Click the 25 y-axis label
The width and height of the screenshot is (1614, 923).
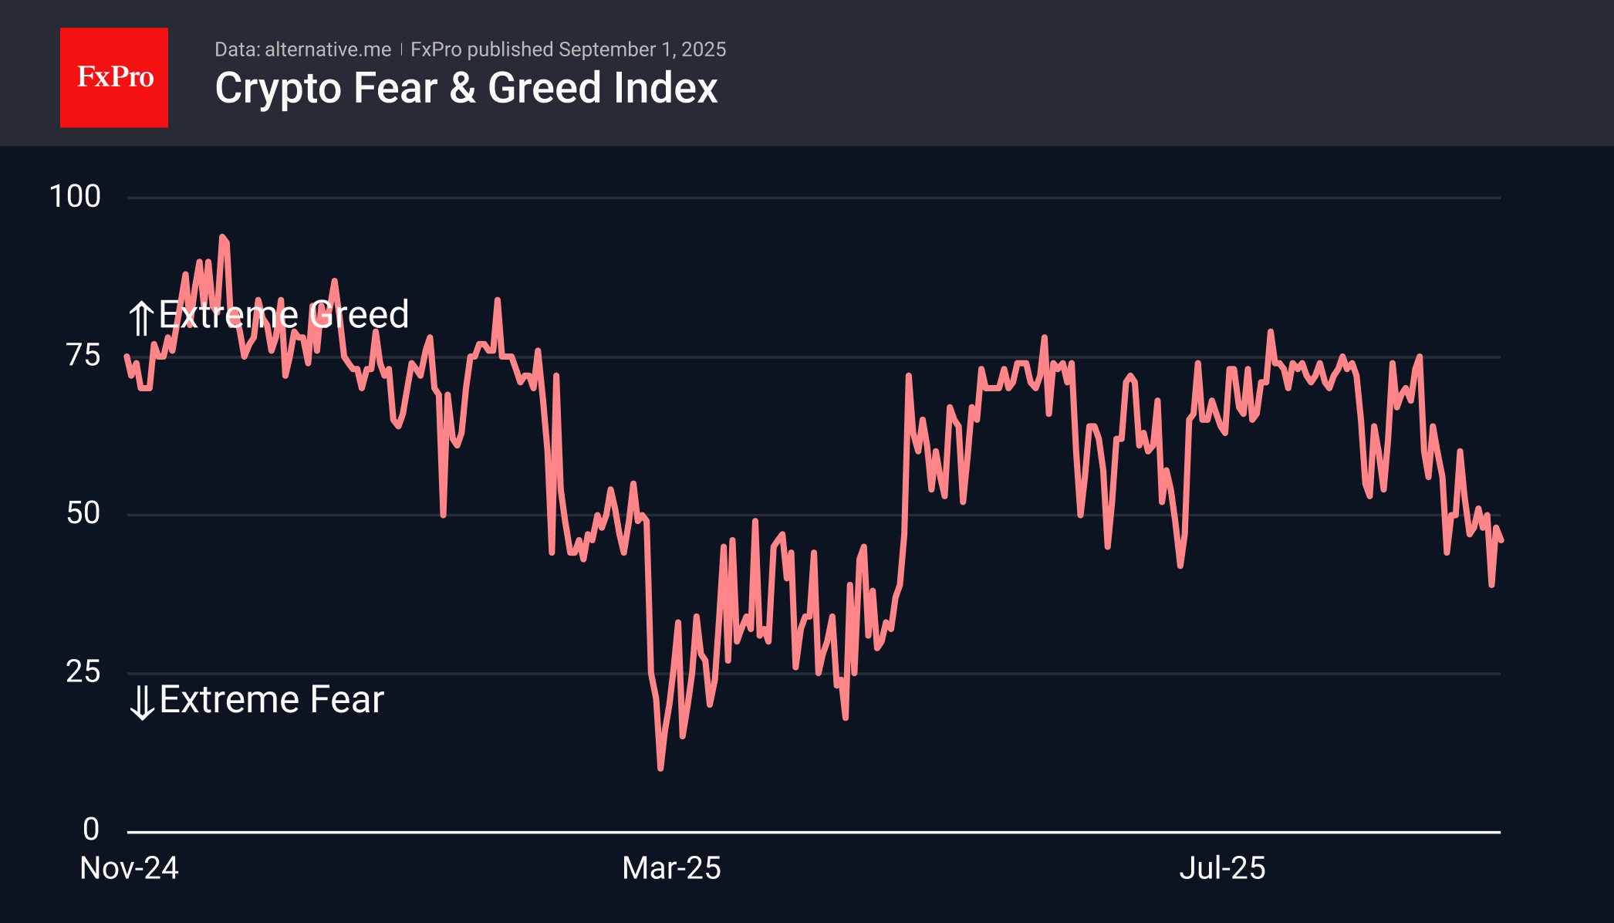pyautogui.click(x=83, y=672)
